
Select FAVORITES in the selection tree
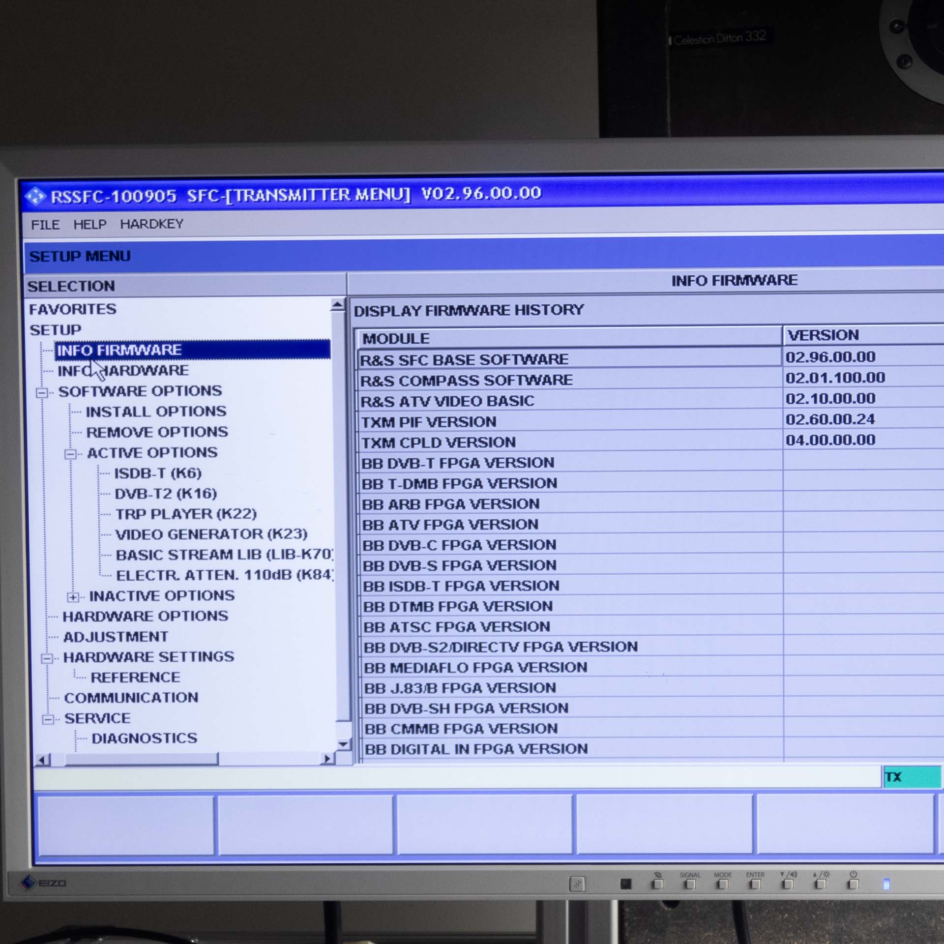tap(73, 309)
